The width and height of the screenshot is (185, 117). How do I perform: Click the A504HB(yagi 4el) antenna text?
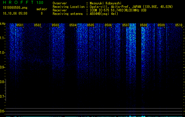[104, 14]
